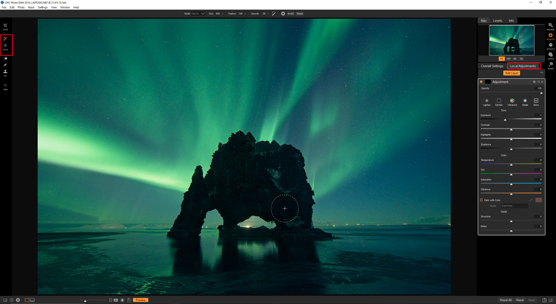Open the Layers module icon
This screenshot has width=556, height=304.
pyautogui.click(x=550, y=56)
